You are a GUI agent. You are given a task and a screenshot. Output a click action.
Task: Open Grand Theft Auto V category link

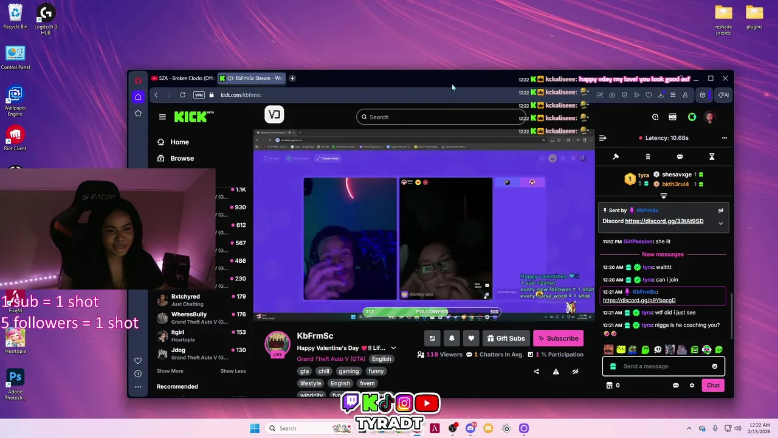coord(331,359)
